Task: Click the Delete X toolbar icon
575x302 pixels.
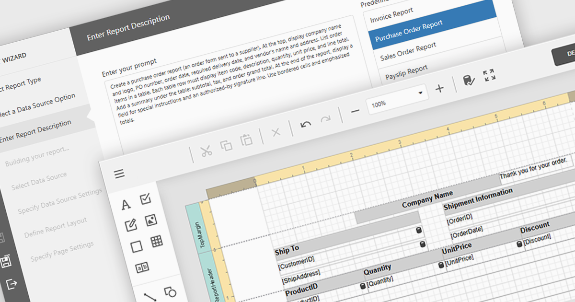Action: click(x=276, y=132)
